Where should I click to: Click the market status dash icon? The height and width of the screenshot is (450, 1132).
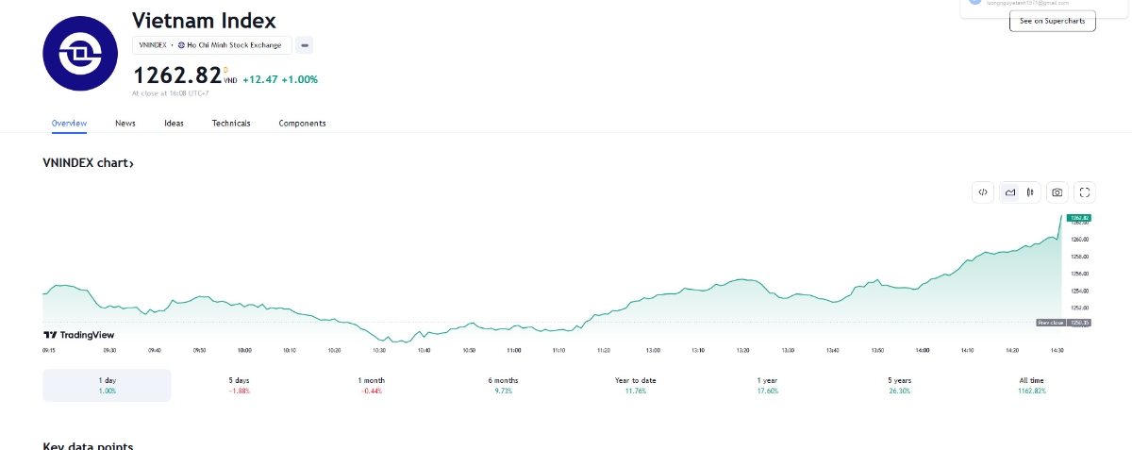305,45
